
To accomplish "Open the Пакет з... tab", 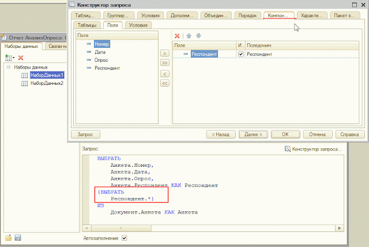I will coord(345,16).
